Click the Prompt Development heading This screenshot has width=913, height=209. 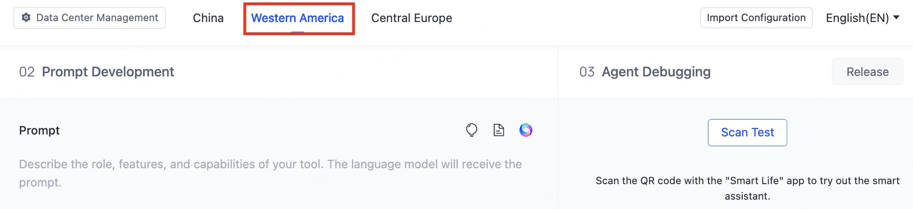[x=108, y=72]
